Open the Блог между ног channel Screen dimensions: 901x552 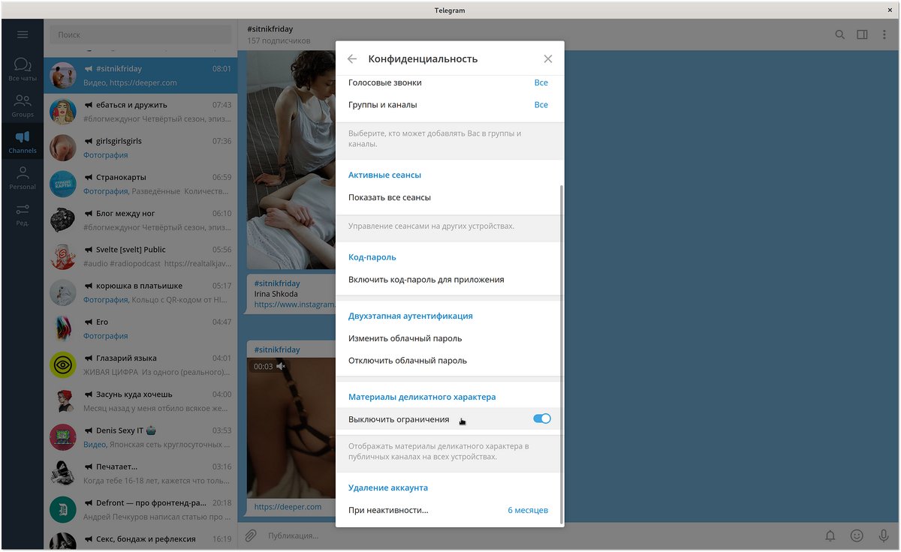tap(140, 220)
